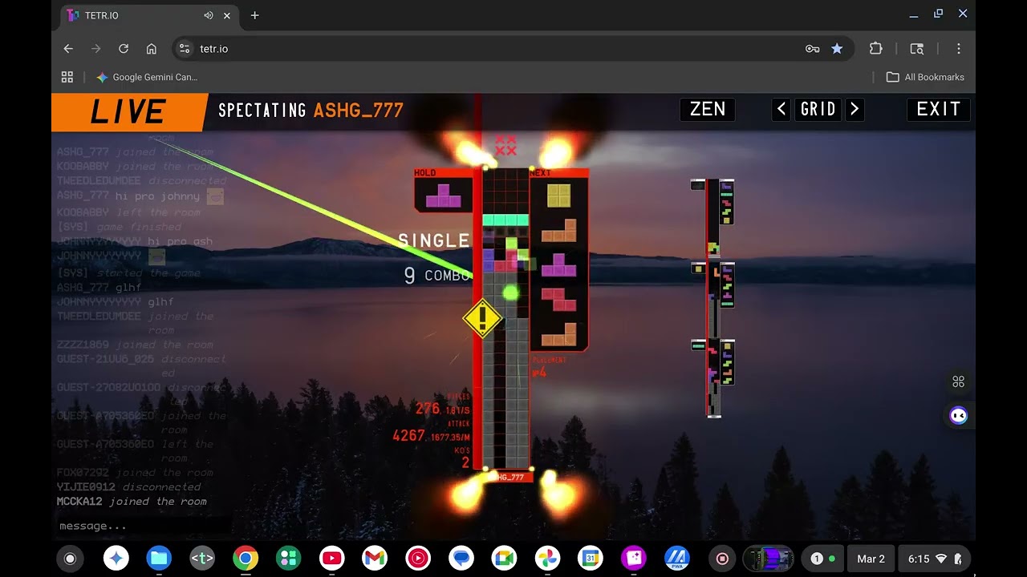Open the tab search side panel icon
This screenshot has height=577, width=1027.
(917, 49)
